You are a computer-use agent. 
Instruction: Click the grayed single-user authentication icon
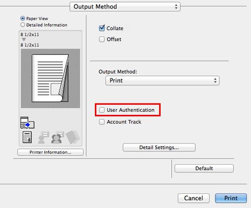point(44,137)
